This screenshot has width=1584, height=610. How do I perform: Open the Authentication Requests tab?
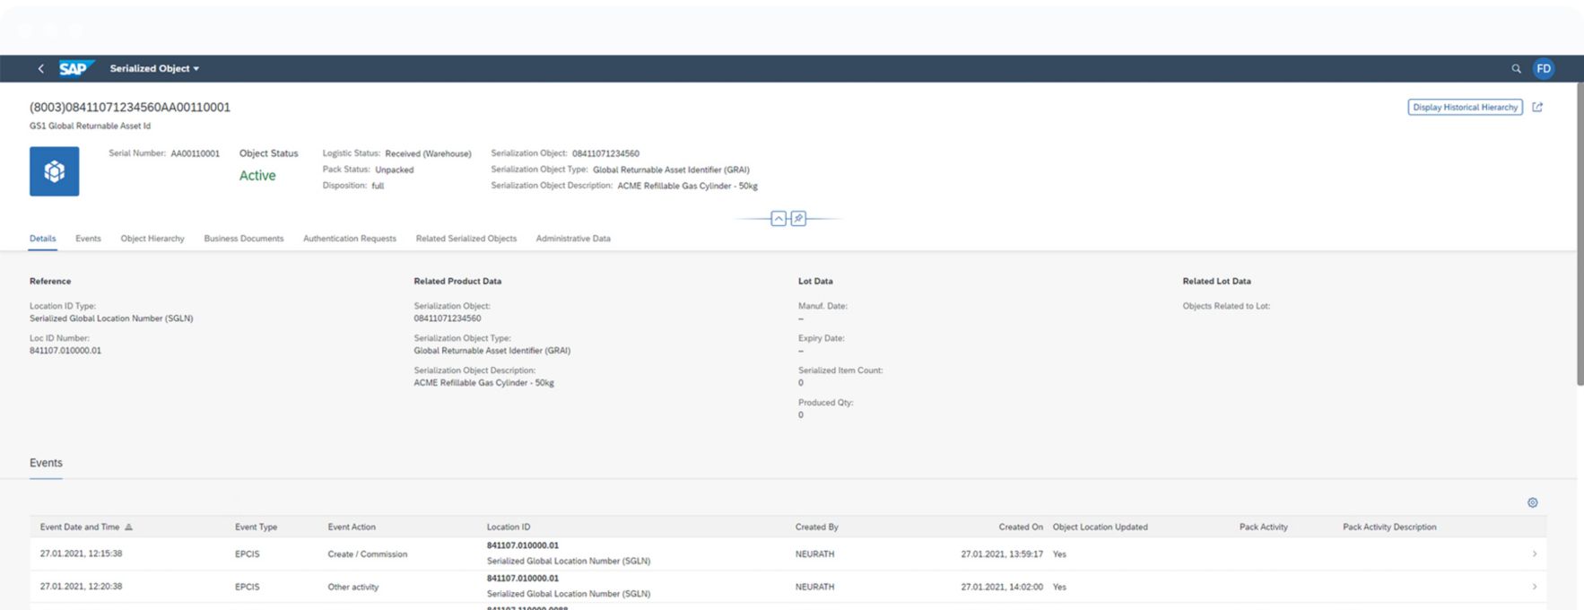click(349, 239)
